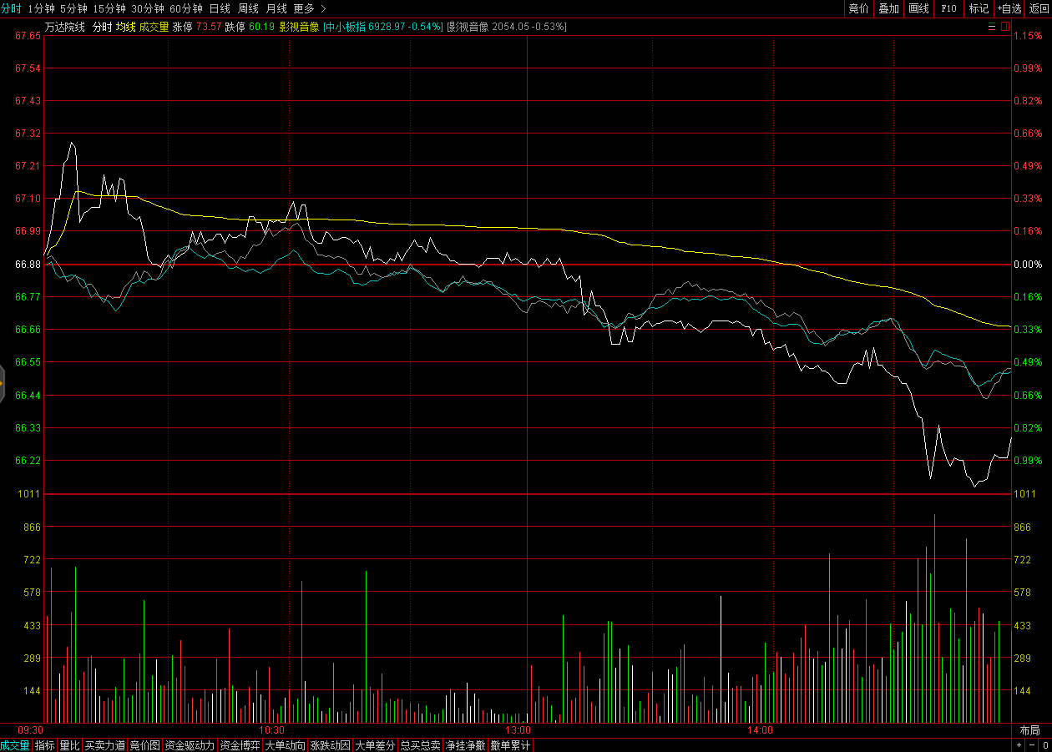Toggle the 标记 mark option
The width and height of the screenshot is (1052, 752).
pos(978,8)
